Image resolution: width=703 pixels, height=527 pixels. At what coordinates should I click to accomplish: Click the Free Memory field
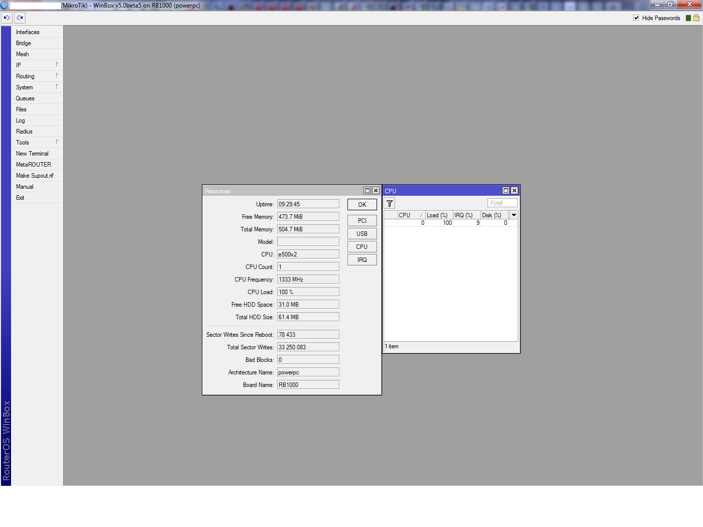tap(308, 217)
